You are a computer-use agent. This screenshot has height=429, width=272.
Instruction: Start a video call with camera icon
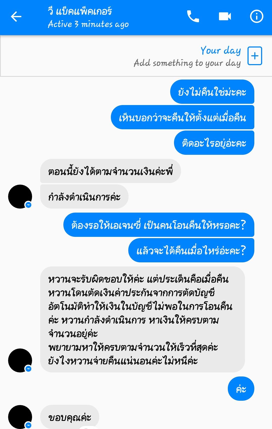(225, 17)
